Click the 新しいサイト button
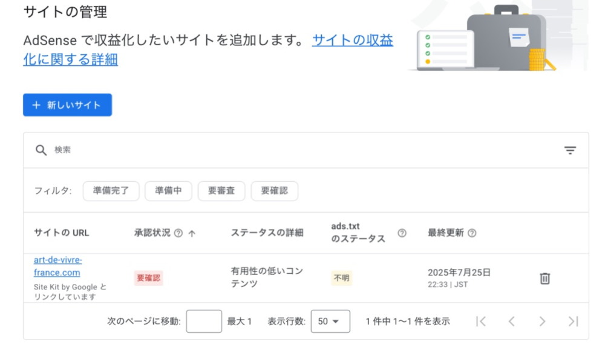Image resolution: width=605 pixels, height=351 pixels. coord(68,105)
